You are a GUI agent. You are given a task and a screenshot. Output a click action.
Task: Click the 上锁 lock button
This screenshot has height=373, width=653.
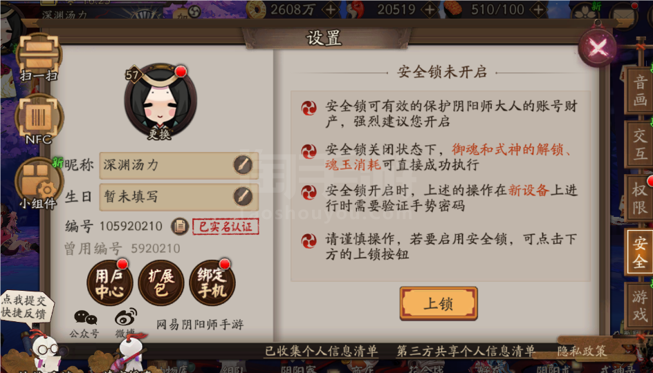tap(439, 303)
